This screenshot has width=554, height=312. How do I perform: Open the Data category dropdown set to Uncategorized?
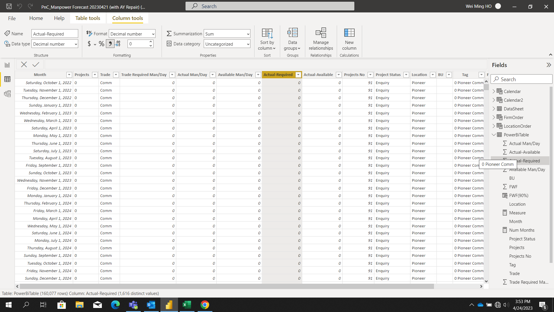click(227, 44)
